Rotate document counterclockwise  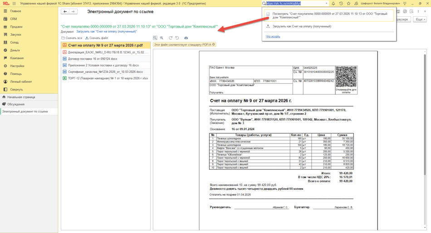point(177,38)
